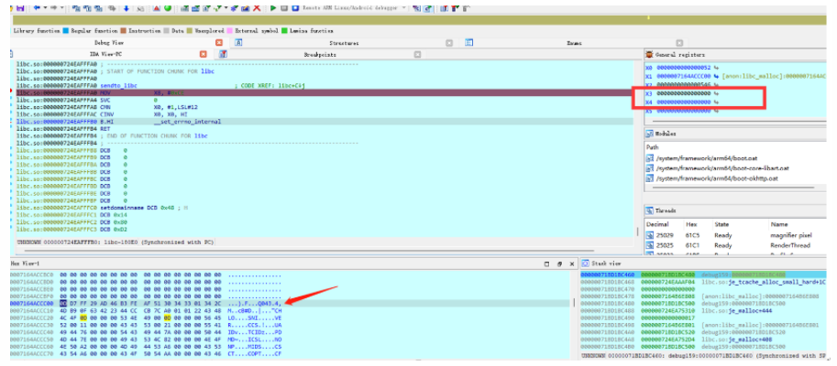Click the red triangle toolbar icon
837x366 pixels.
tap(157, 8)
